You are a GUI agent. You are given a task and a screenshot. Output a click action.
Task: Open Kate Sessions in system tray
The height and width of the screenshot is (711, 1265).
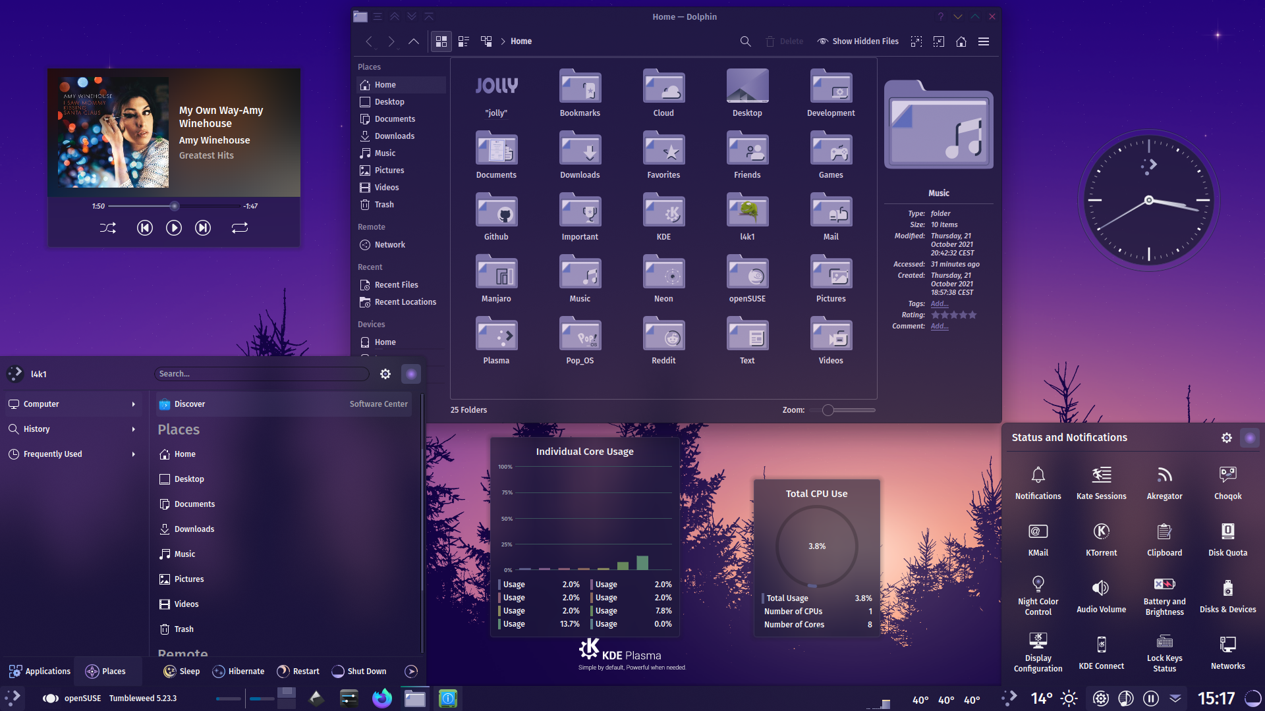pos(1102,483)
